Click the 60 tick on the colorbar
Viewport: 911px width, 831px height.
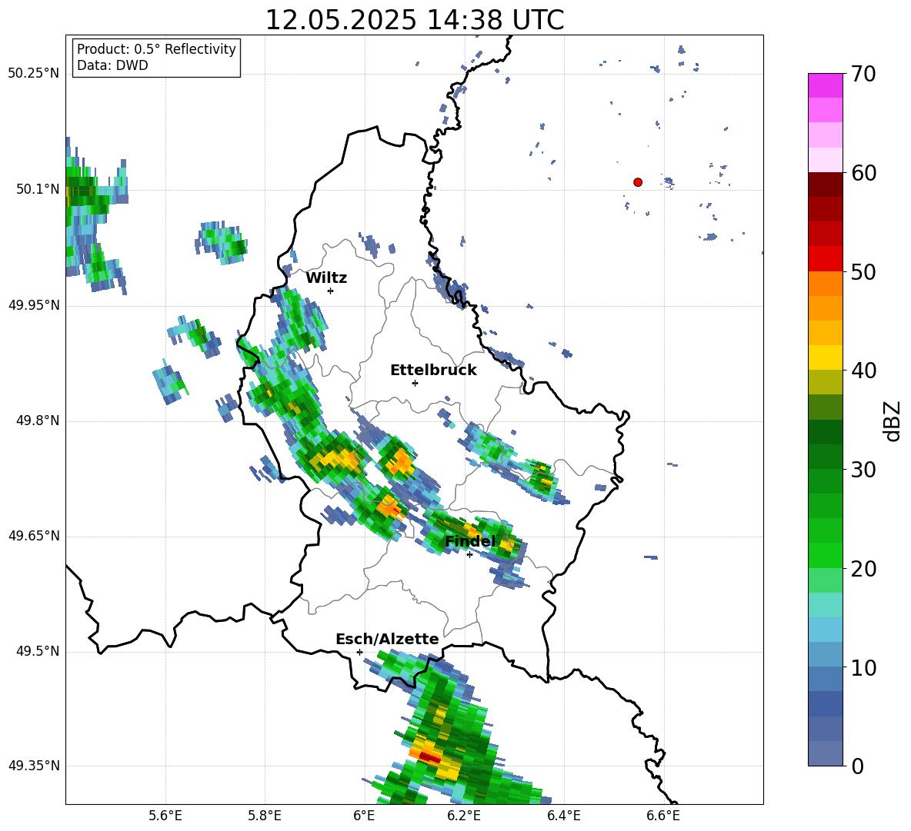click(x=863, y=173)
